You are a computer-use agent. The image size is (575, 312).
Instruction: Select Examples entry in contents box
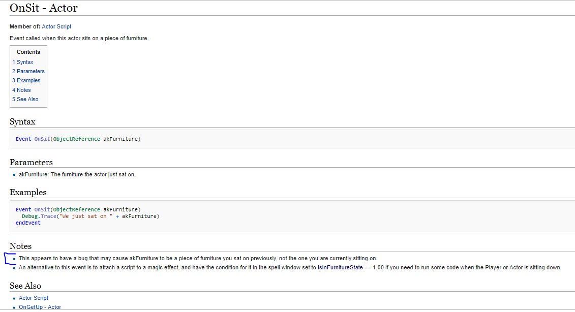point(26,80)
